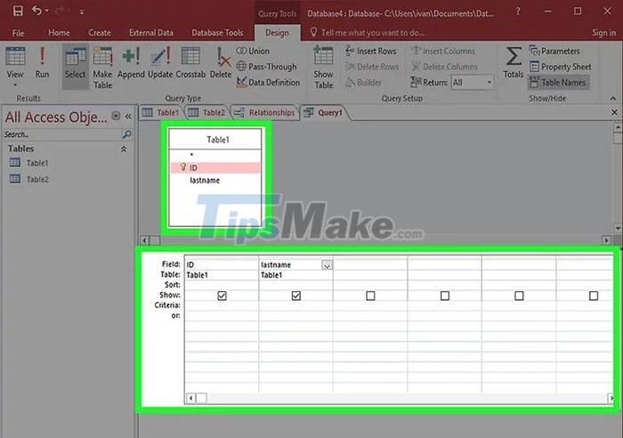
Task: Open the Database Tools ribbon tab
Action: [x=217, y=33]
